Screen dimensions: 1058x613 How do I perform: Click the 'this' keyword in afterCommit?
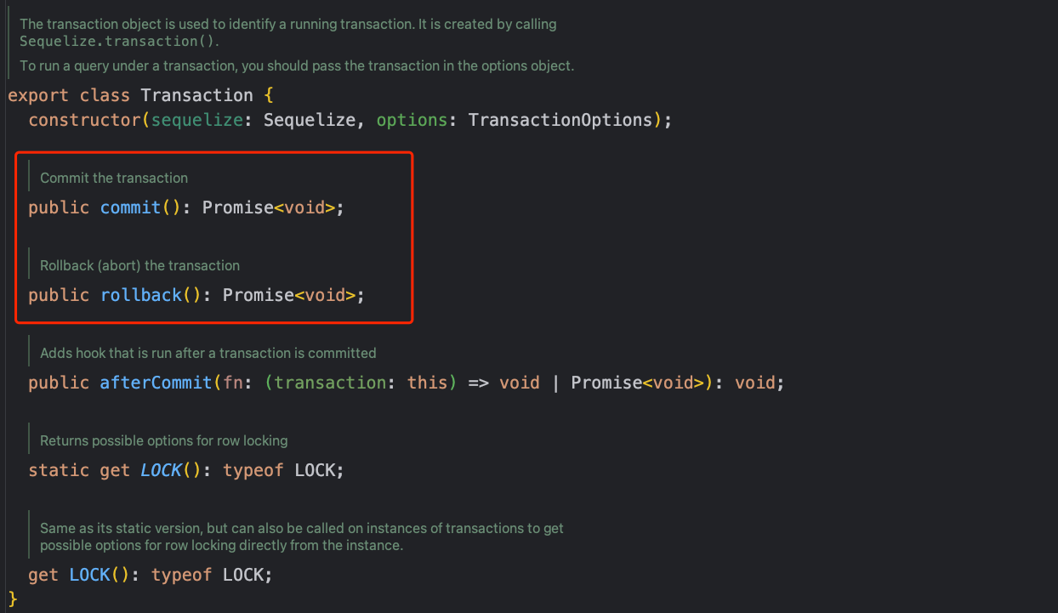[427, 383]
